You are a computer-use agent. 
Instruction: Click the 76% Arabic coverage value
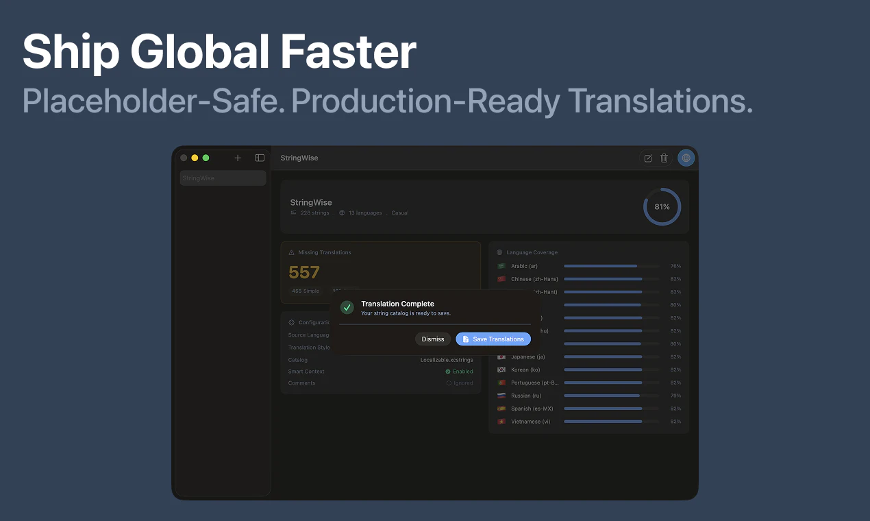tap(675, 266)
